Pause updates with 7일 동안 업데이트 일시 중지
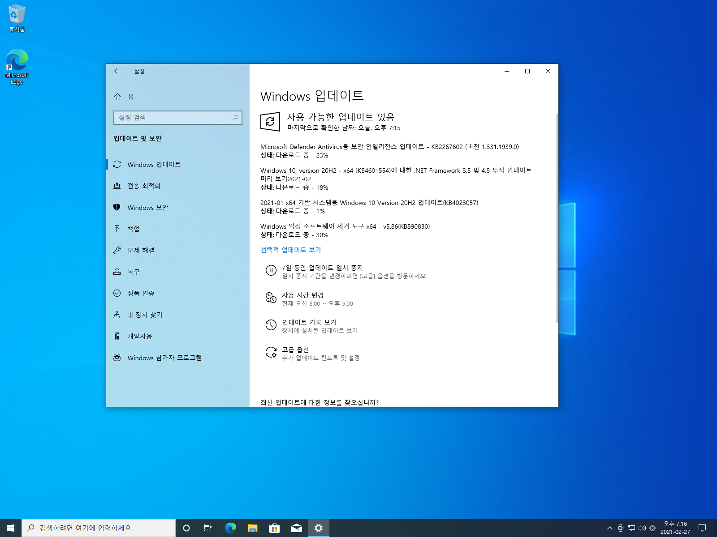The width and height of the screenshot is (717, 537). pyautogui.click(x=322, y=268)
